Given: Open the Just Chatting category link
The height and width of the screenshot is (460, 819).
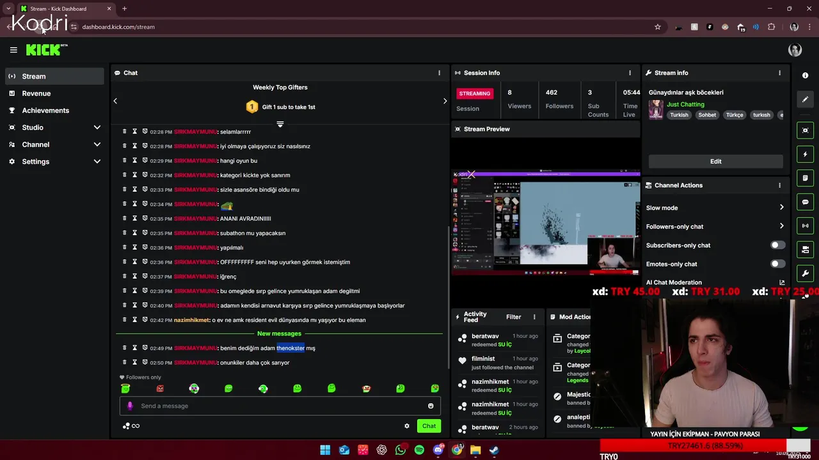Looking at the screenshot, I should click(x=685, y=104).
